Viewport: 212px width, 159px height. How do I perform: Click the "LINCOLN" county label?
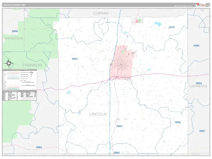98,114
